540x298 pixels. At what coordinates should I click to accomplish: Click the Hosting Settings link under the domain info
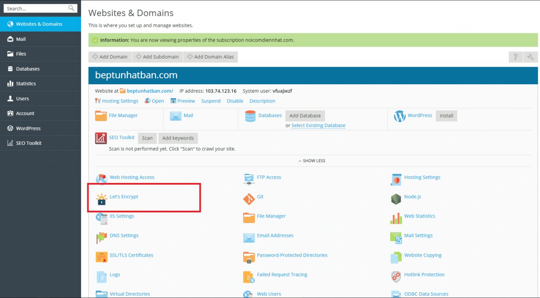tap(120, 101)
